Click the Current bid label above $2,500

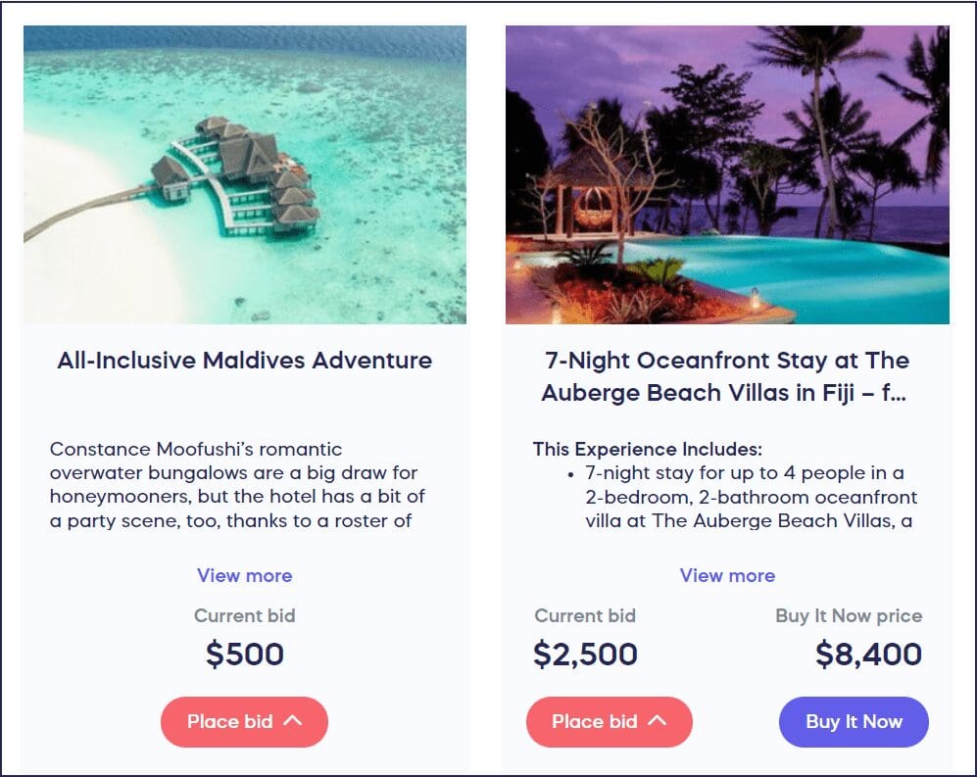point(585,616)
